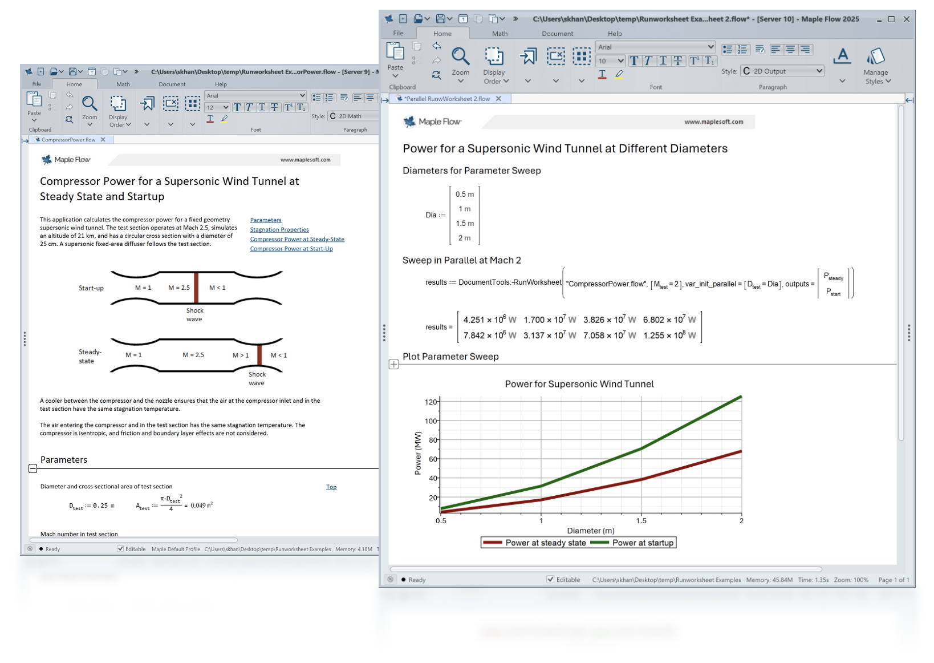Toggle Editable checkbox in the Parallel RunWorksheet status bar

point(550,580)
